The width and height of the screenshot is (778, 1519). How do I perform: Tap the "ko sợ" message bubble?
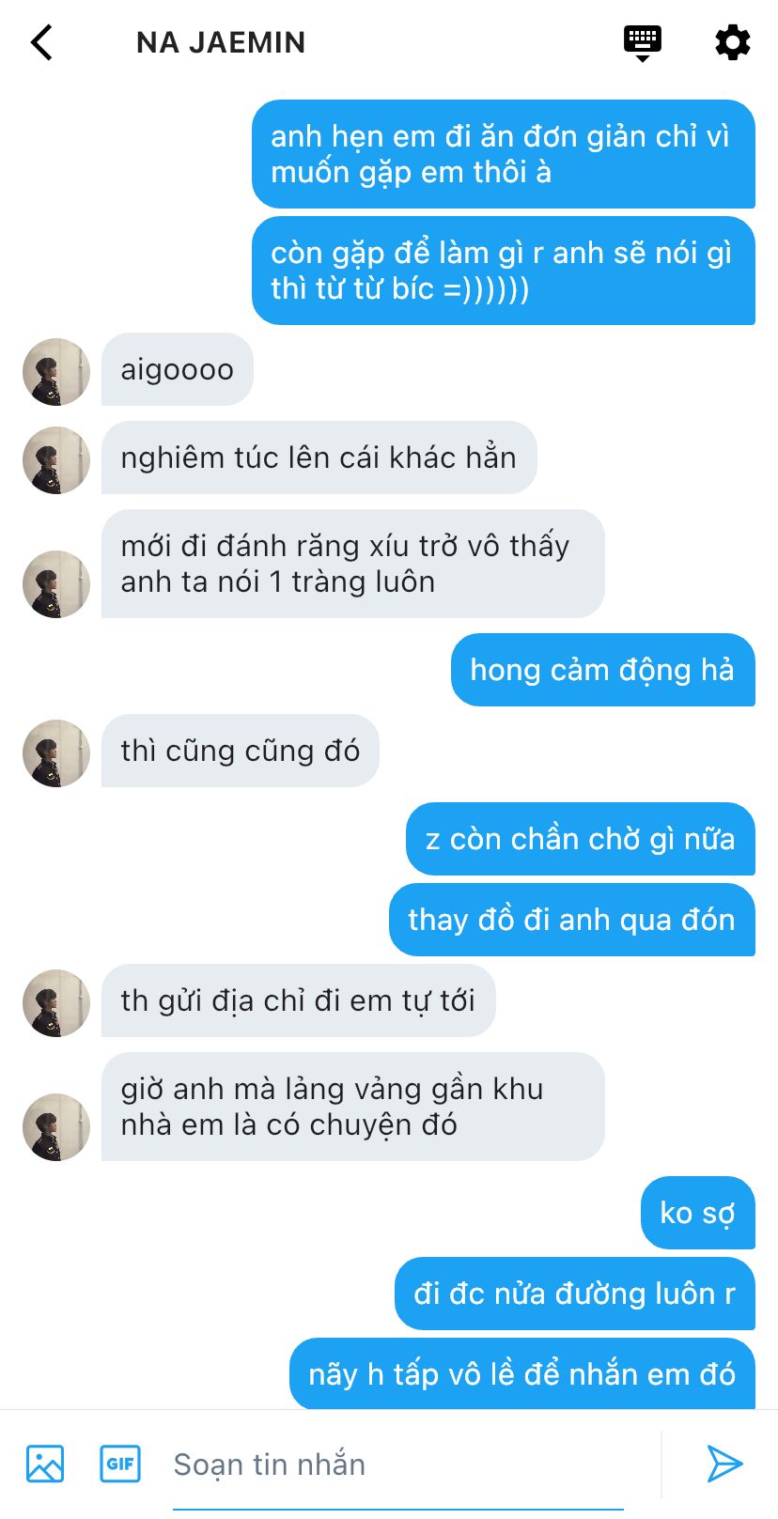point(698,1213)
